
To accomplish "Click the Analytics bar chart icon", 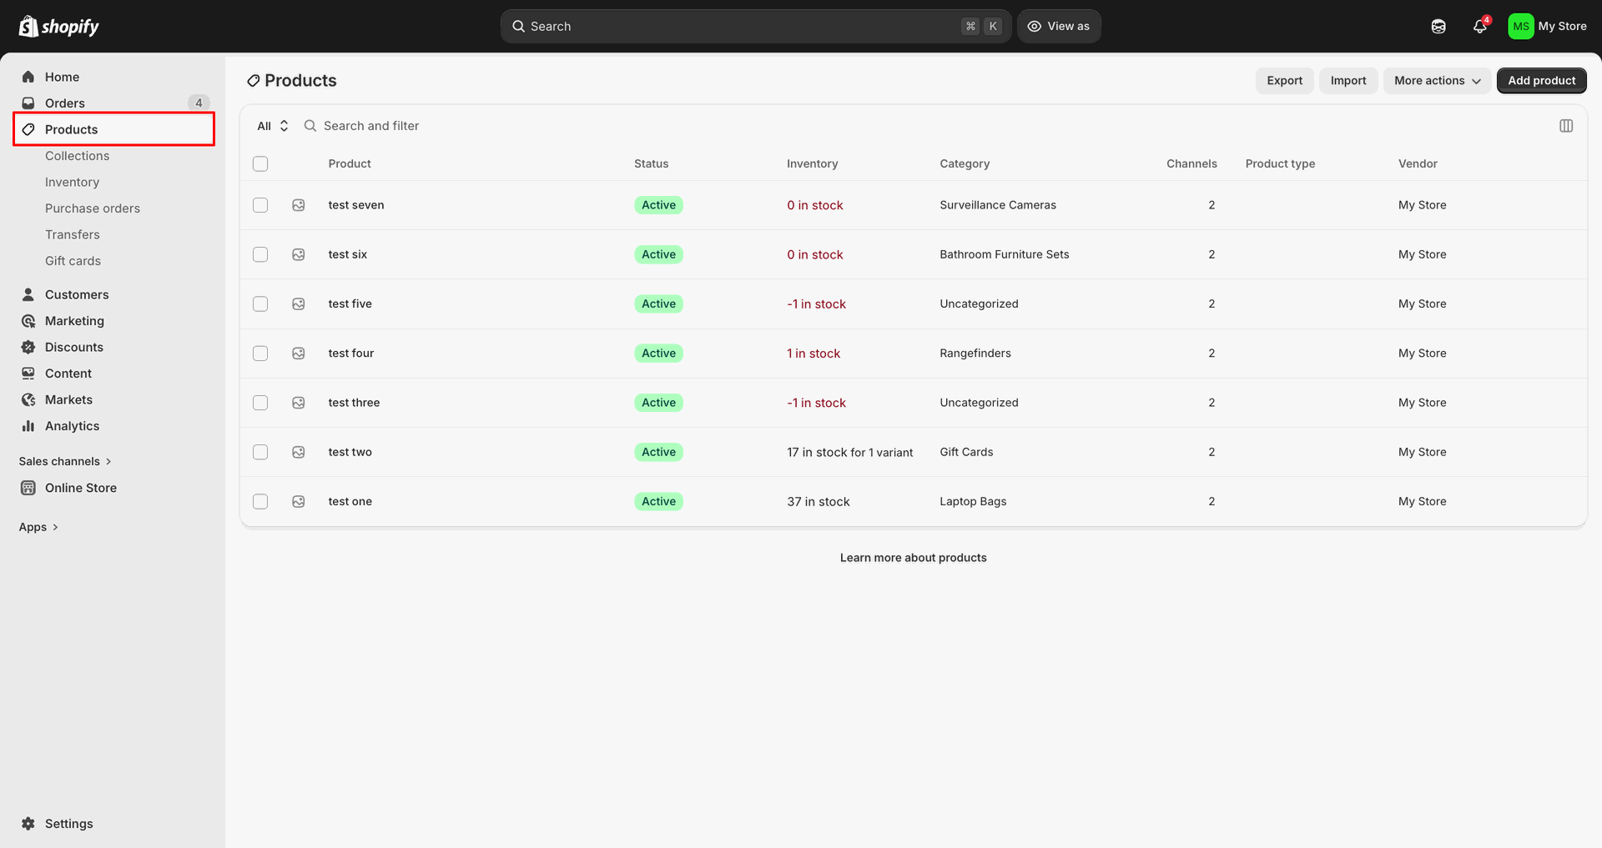I will [x=28, y=426].
